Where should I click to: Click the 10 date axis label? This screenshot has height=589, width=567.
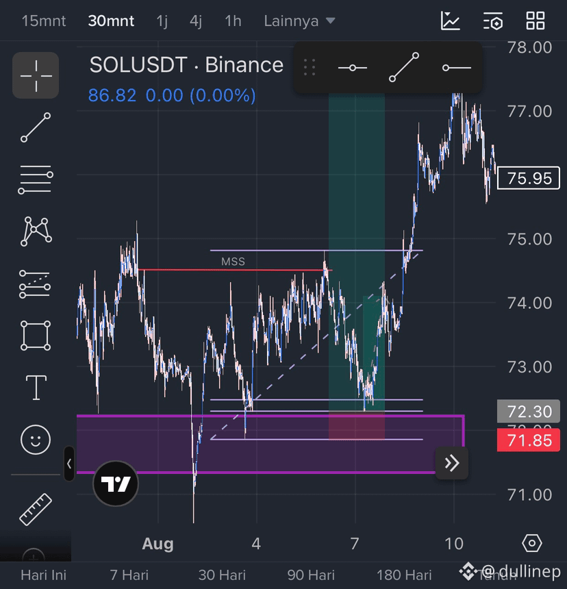pyautogui.click(x=453, y=544)
